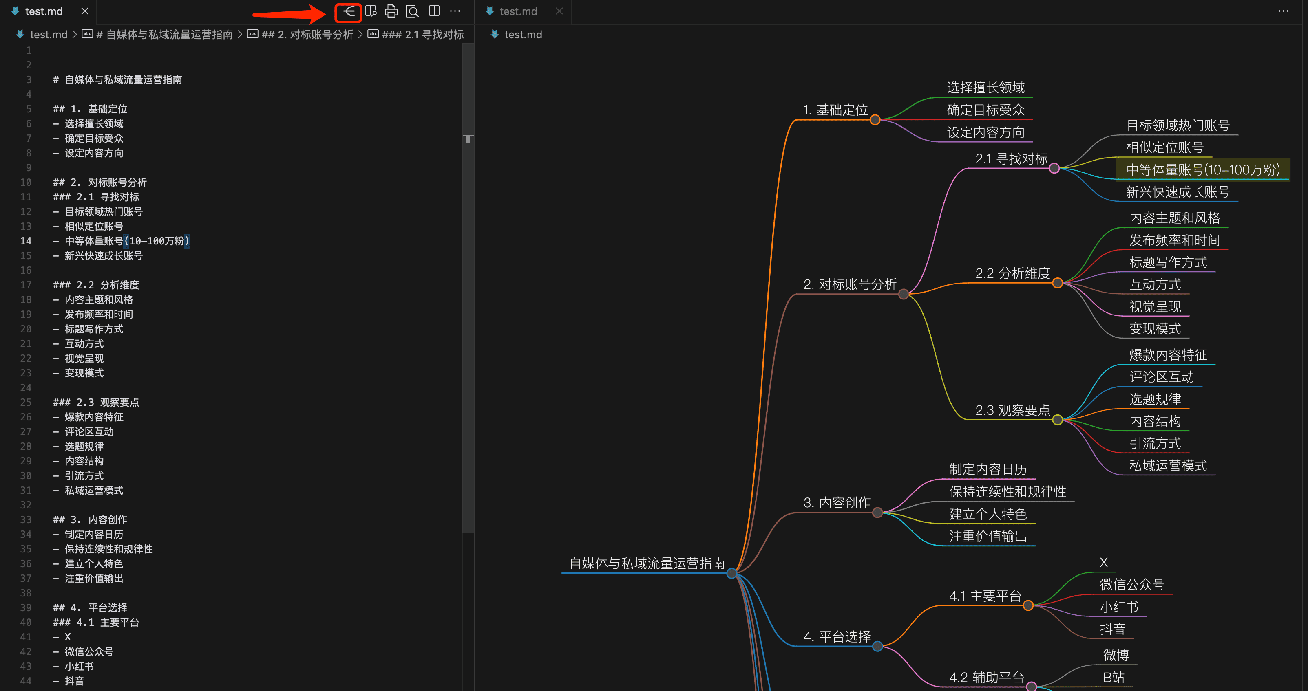Split the editor with the split icon
1308x691 pixels.
point(434,11)
